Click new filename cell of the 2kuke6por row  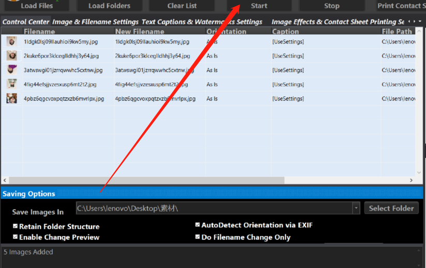point(152,56)
